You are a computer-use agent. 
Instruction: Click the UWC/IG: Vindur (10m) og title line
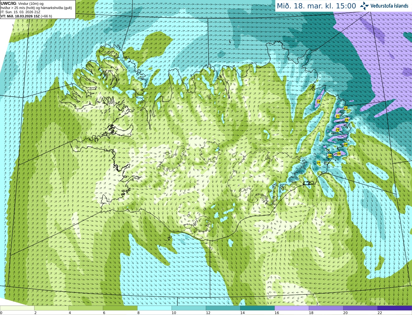tap(22, 4)
